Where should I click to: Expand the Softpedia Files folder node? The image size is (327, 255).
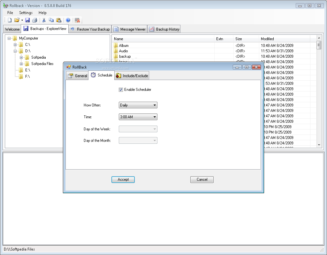click(21, 64)
